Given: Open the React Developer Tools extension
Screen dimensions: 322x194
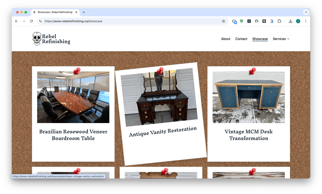Looking at the screenshot, I should [249, 21].
